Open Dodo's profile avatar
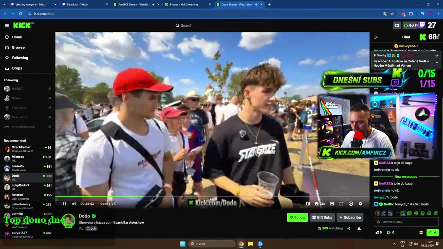 click(x=68, y=221)
